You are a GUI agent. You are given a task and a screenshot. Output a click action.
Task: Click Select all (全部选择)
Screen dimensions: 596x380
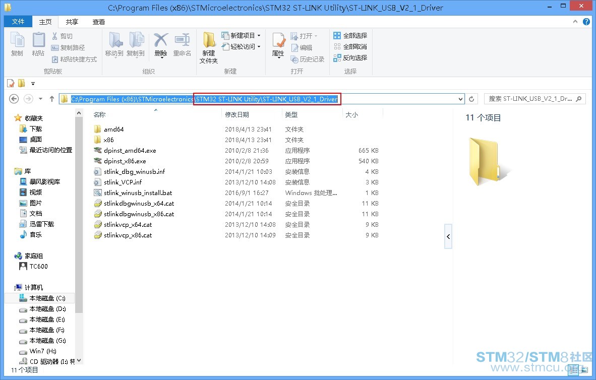(x=350, y=35)
